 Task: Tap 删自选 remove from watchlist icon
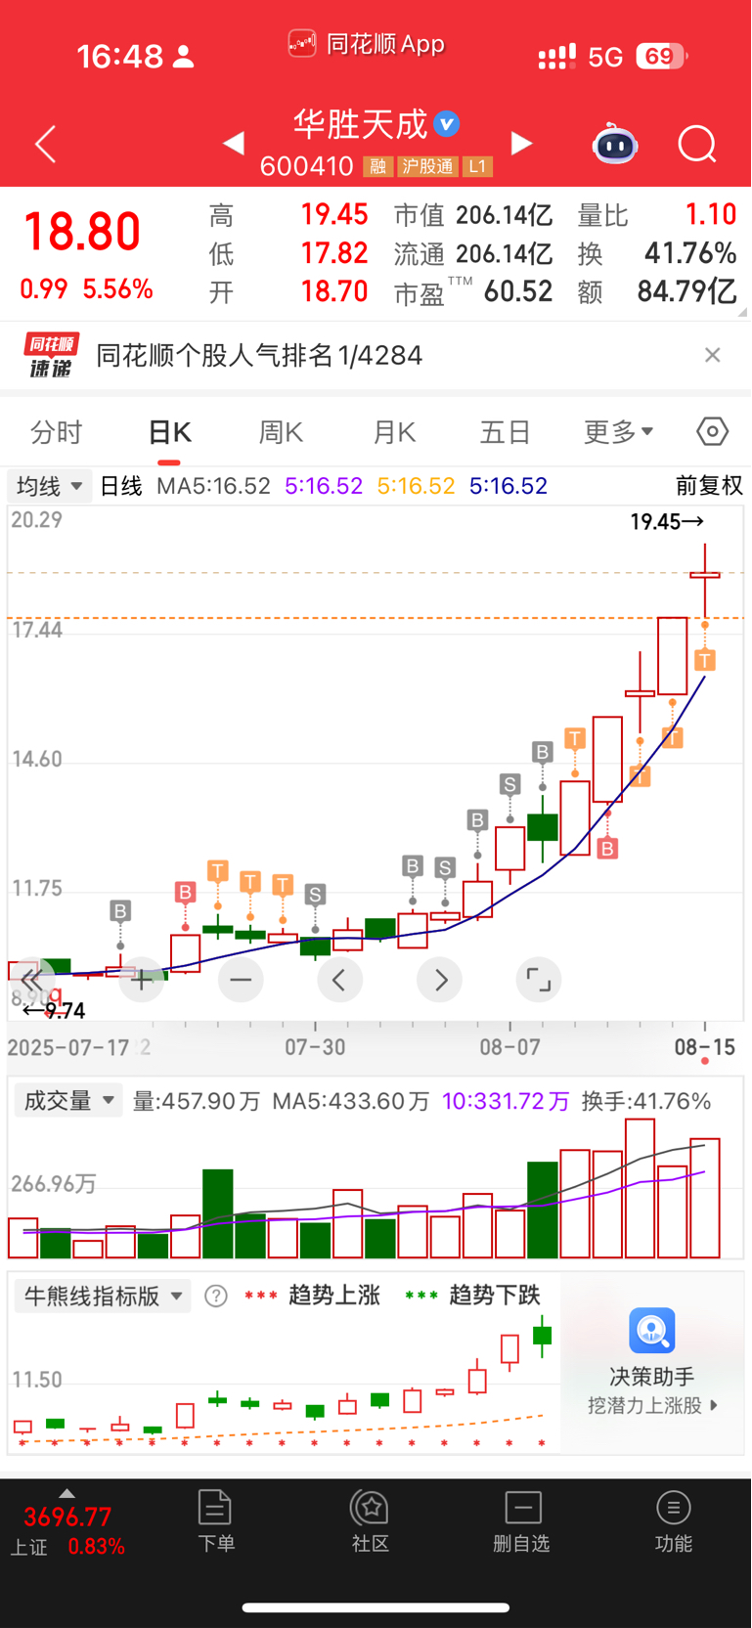click(521, 1521)
